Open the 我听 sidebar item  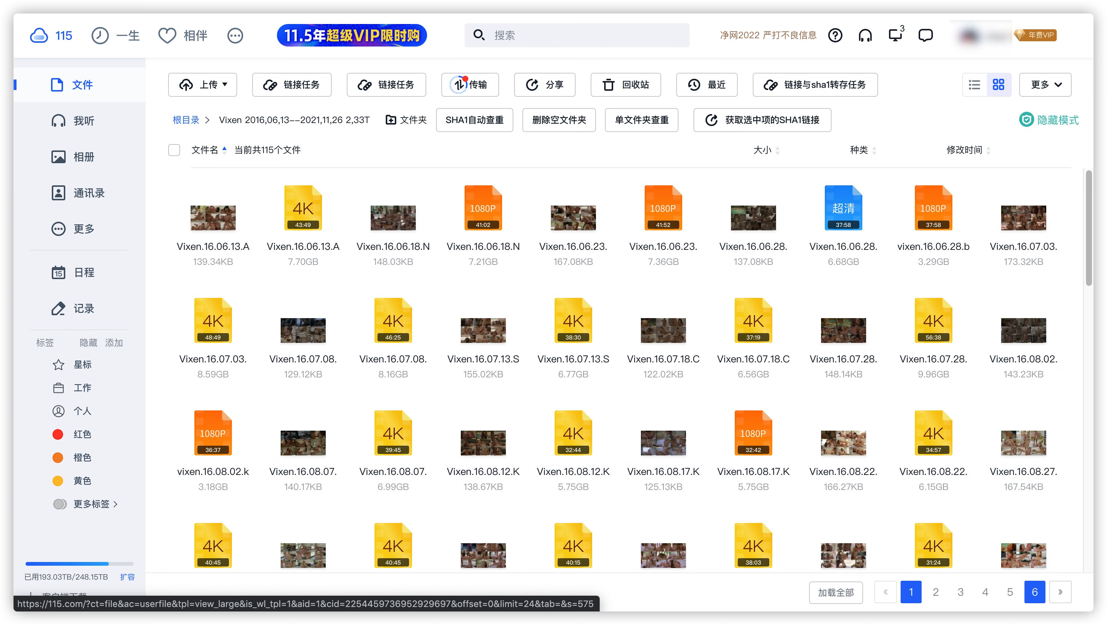click(x=73, y=121)
